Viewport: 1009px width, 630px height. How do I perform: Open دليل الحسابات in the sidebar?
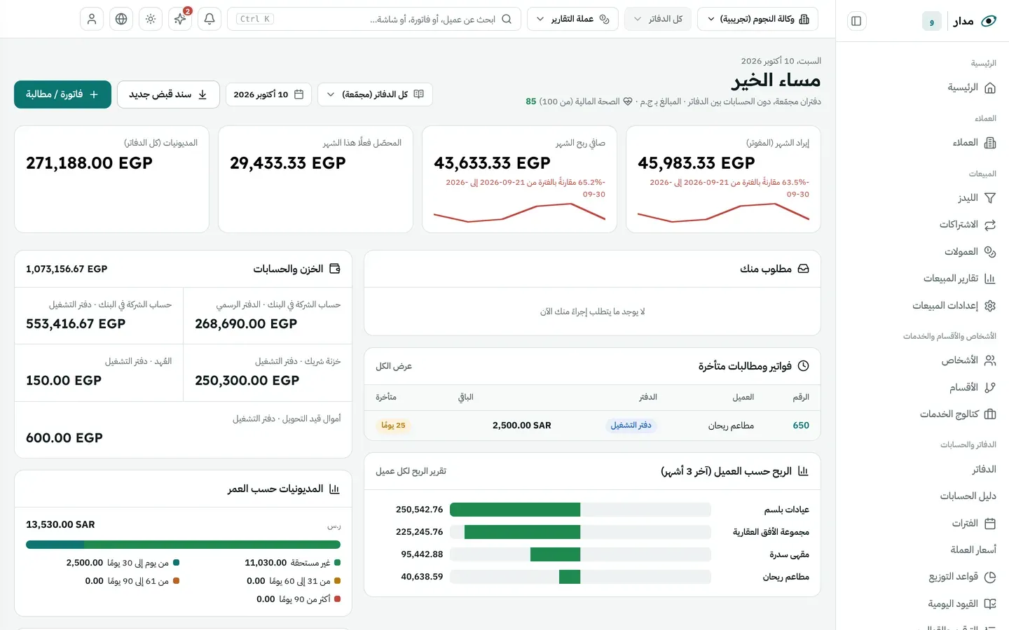click(968, 496)
